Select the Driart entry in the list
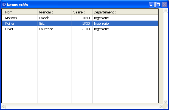The width and height of the screenshot is (169, 110). [9, 29]
